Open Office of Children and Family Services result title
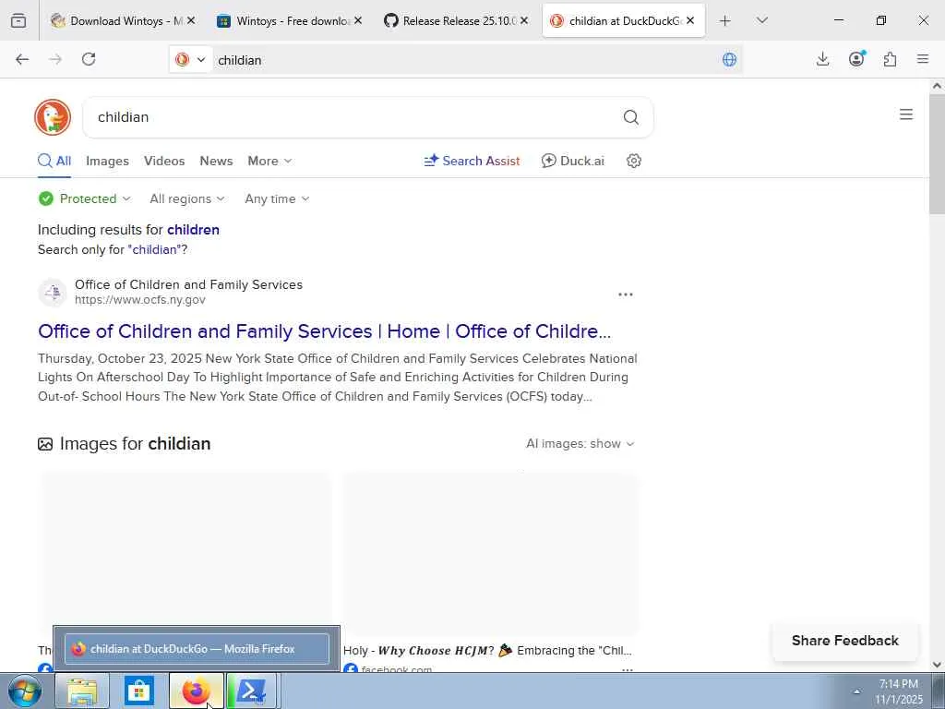945x709 pixels. tap(324, 331)
